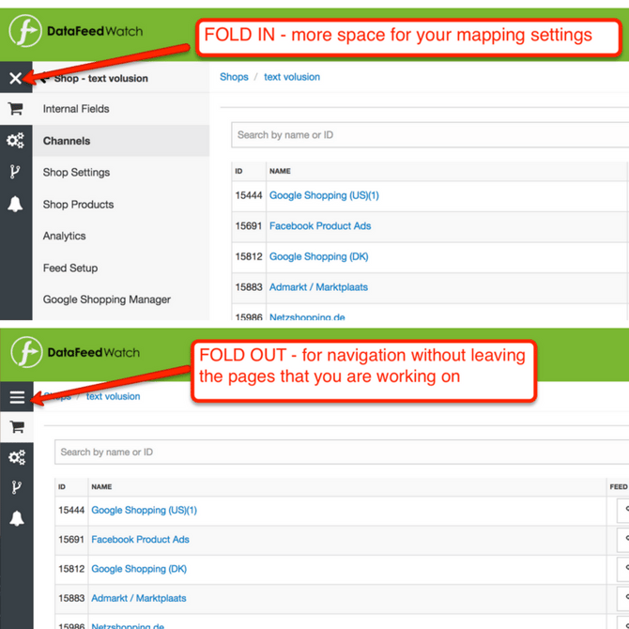The image size is (629, 629).
Task: Click ID 15444 cell in bottom table
Action: [71, 510]
